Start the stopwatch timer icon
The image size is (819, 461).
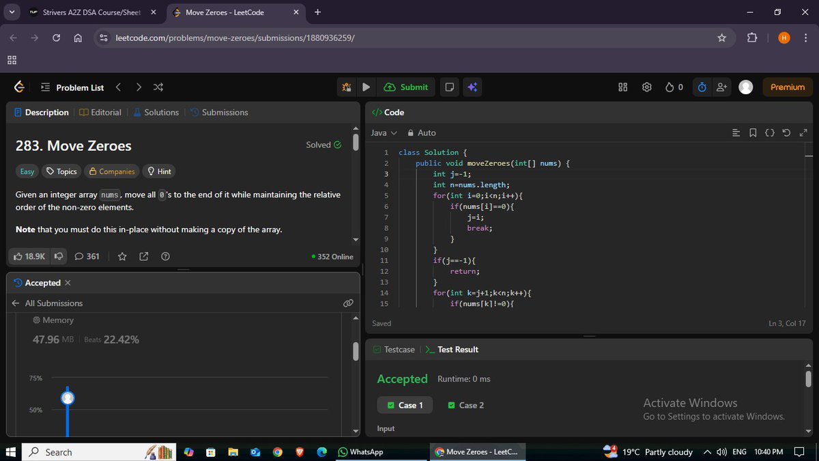click(702, 87)
